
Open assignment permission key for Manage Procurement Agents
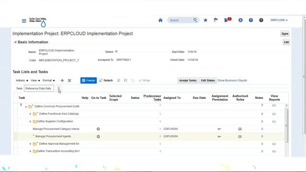tap(219, 137)
